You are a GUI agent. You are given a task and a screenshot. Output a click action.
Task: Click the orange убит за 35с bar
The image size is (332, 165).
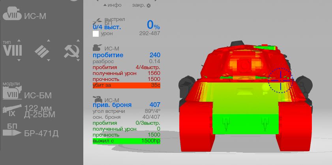coord(126,85)
